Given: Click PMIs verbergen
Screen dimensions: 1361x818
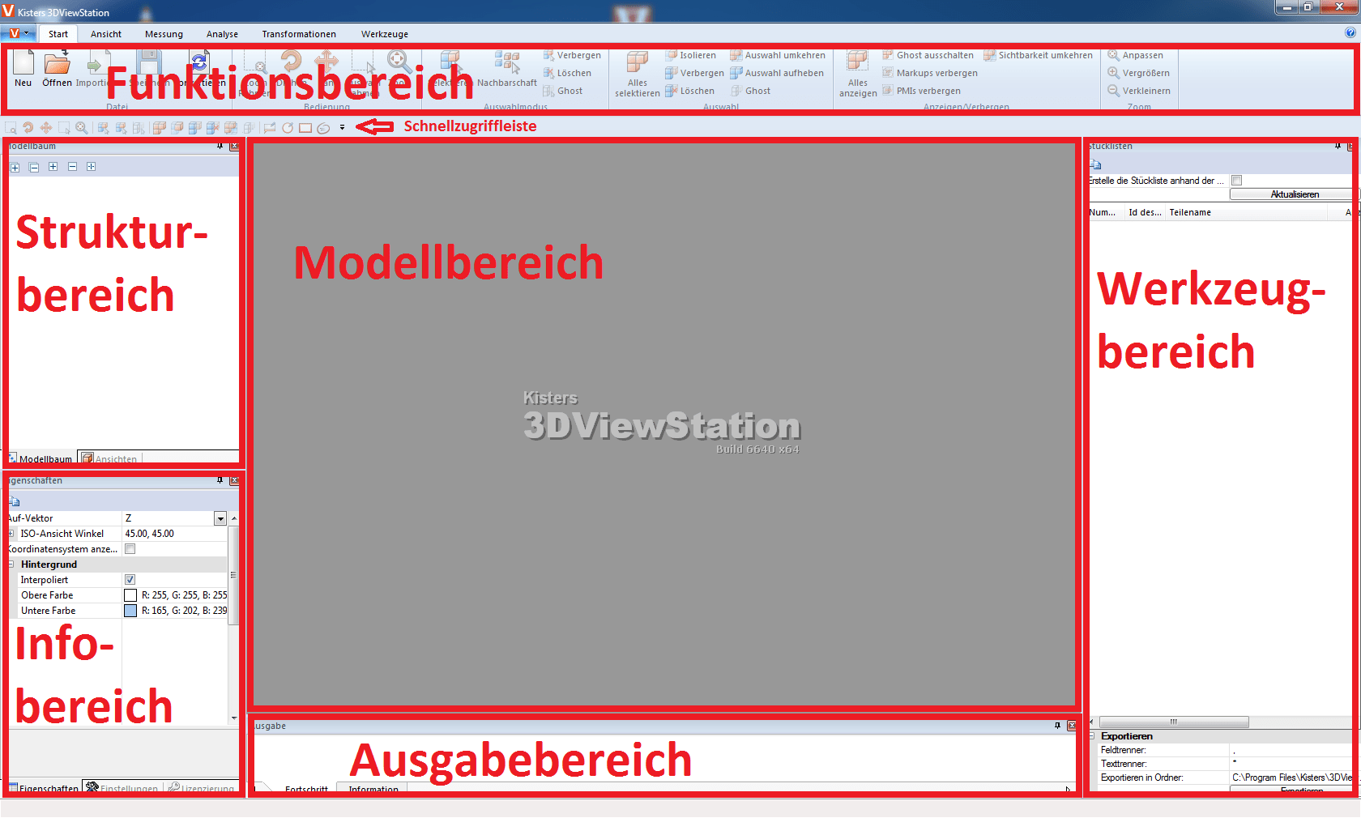Looking at the screenshot, I should [x=921, y=91].
